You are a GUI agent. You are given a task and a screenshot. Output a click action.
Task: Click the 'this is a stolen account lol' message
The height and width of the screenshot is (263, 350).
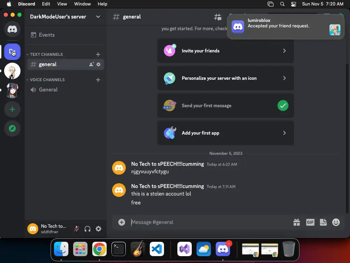[161, 194]
